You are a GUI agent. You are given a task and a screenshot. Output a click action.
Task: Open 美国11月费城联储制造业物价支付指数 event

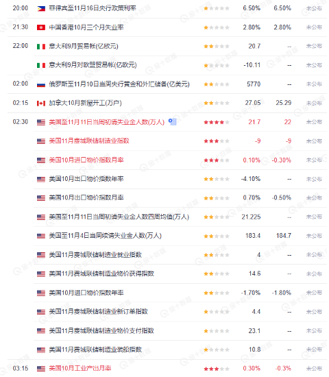(101, 330)
